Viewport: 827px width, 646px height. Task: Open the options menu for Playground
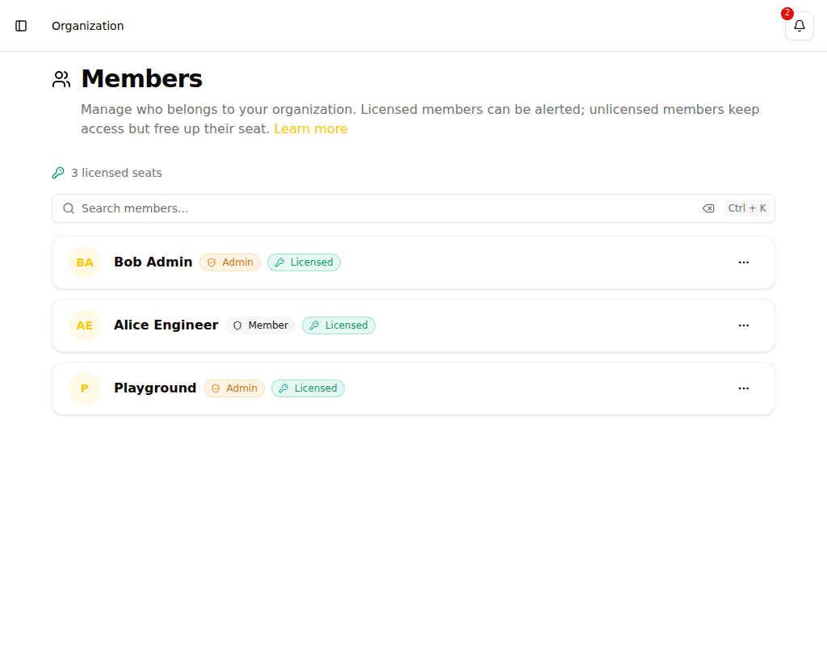(744, 388)
